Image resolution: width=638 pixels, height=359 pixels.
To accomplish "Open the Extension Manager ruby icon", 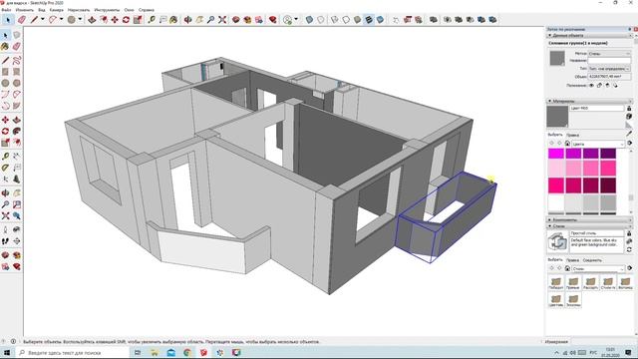I will pos(272,20).
